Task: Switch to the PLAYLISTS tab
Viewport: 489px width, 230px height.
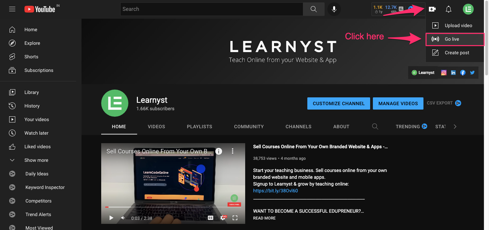Action: click(200, 127)
